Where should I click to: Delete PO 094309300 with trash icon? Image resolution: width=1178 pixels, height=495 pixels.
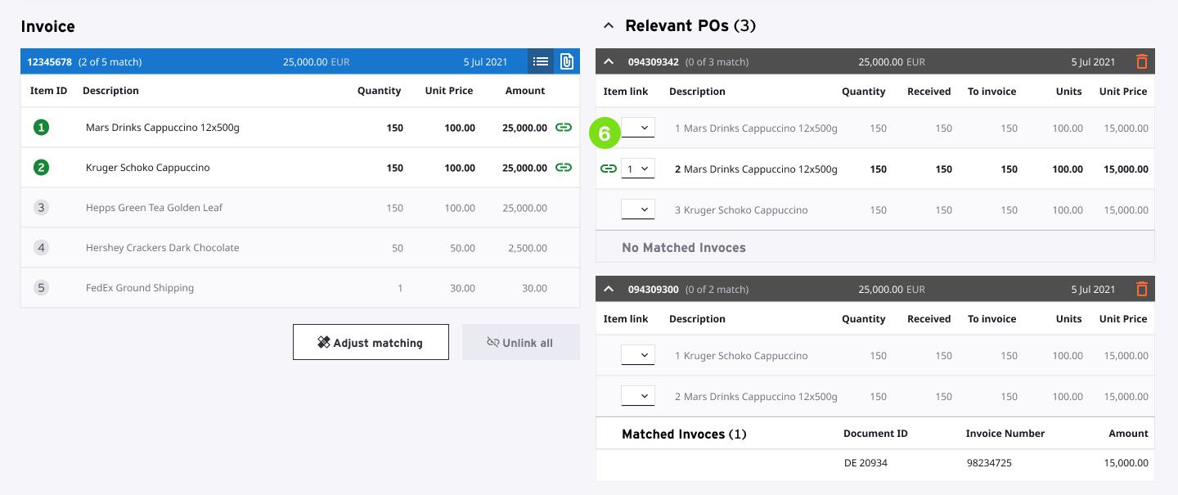click(x=1142, y=289)
